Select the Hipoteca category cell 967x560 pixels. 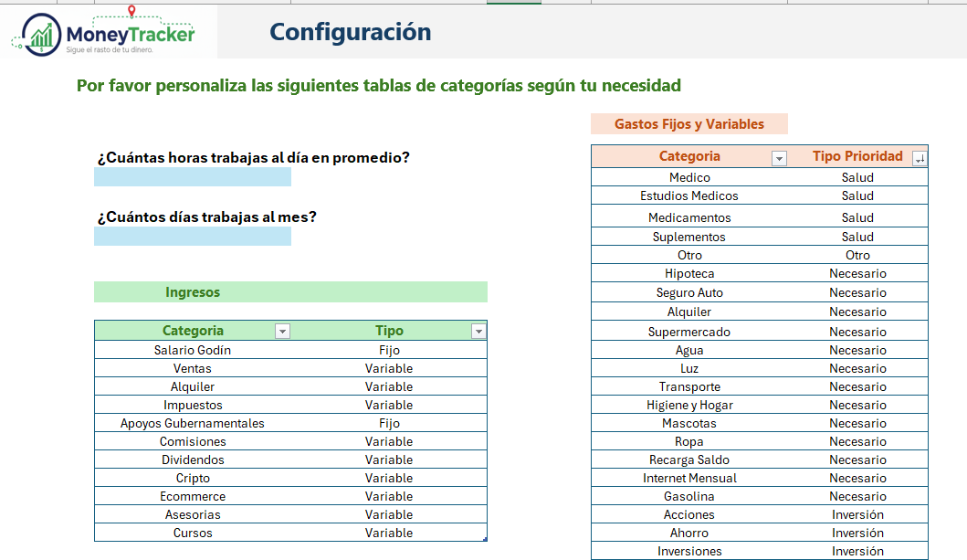(x=689, y=273)
